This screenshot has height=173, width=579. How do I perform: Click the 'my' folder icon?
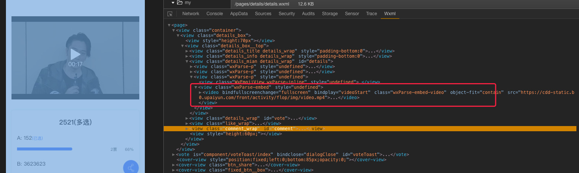[x=180, y=3]
